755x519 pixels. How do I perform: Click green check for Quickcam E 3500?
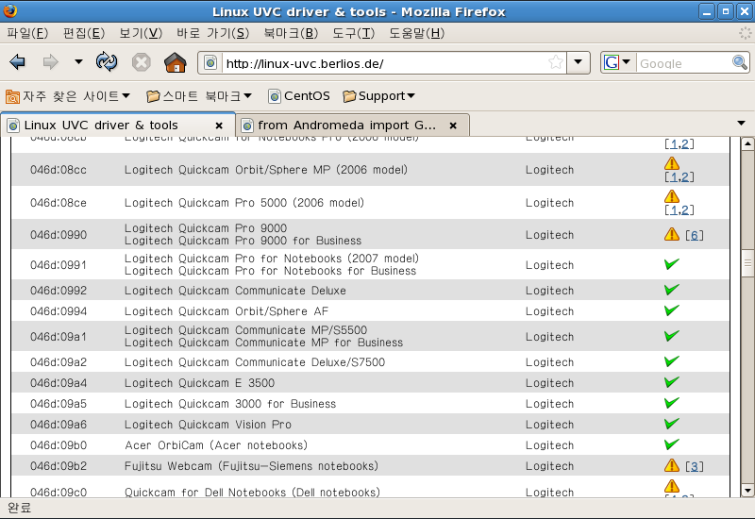(672, 382)
